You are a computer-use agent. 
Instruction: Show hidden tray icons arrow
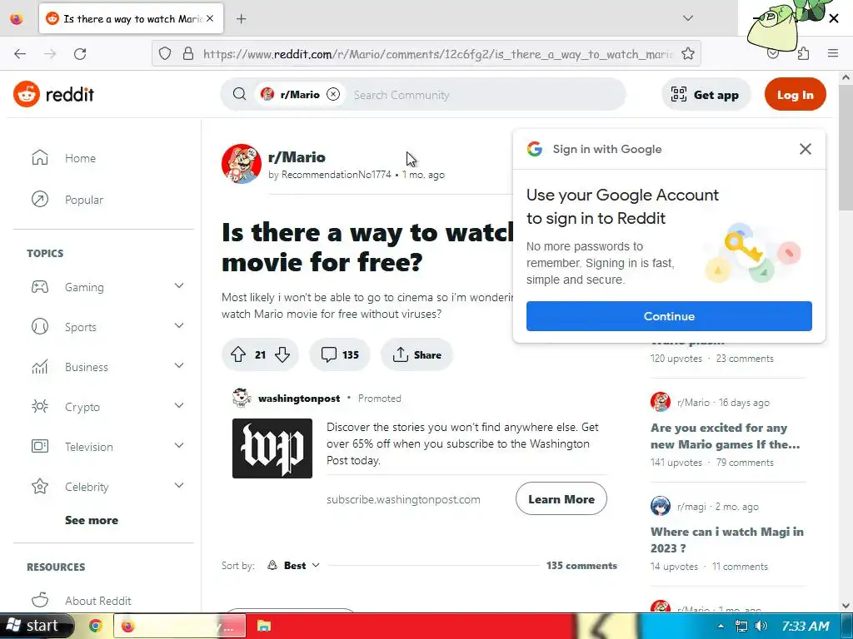pyautogui.click(x=721, y=626)
